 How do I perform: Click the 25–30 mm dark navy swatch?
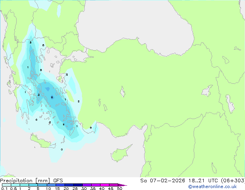click(x=78, y=185)
